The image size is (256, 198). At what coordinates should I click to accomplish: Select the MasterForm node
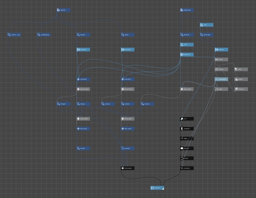point(187,89)
